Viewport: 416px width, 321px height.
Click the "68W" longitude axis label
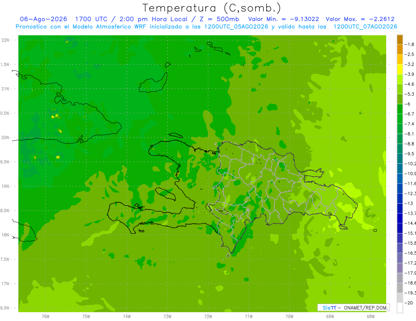[371, 316]
